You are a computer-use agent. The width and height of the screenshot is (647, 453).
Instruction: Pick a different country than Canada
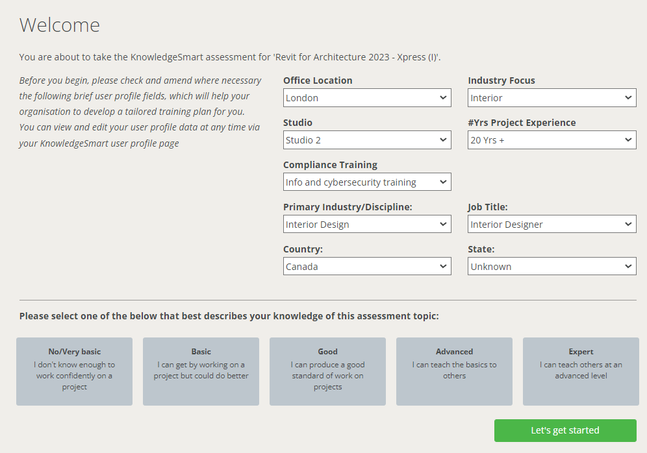point(367,266)
